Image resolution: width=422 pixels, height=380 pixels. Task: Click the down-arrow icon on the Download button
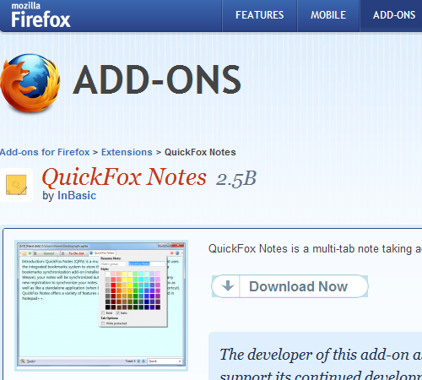click(228, 286)
